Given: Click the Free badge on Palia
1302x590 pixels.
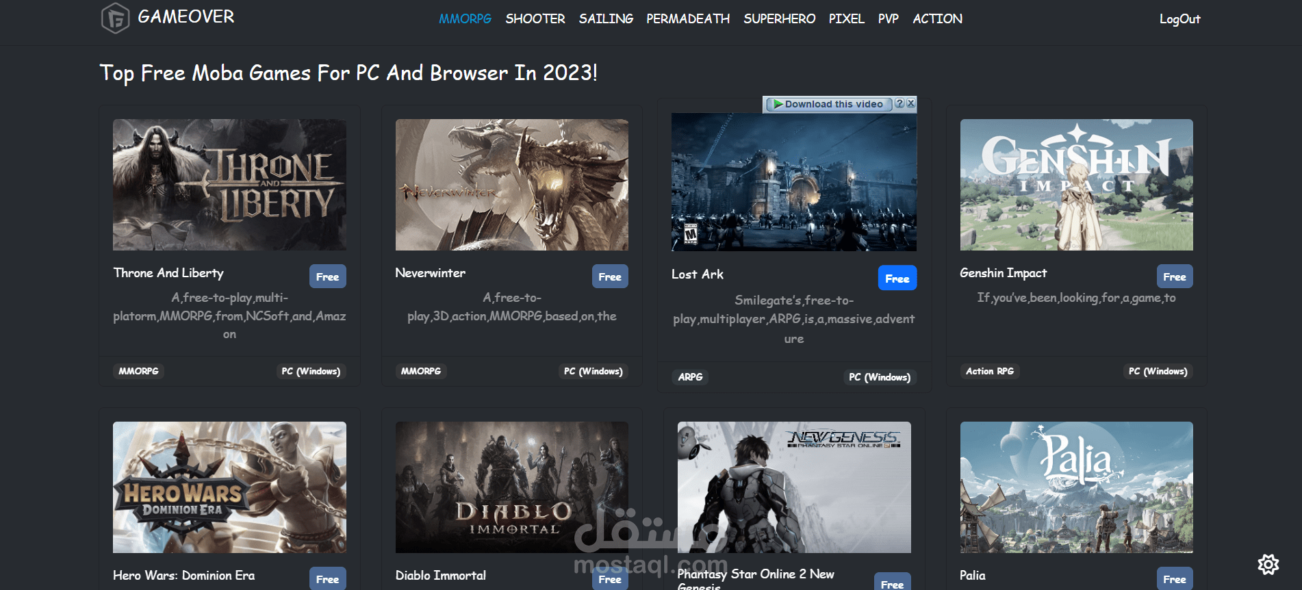Looking at the screenshot, I should point(1175,578).
